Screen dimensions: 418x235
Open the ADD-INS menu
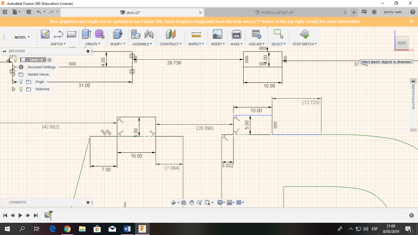click(256, 44)
